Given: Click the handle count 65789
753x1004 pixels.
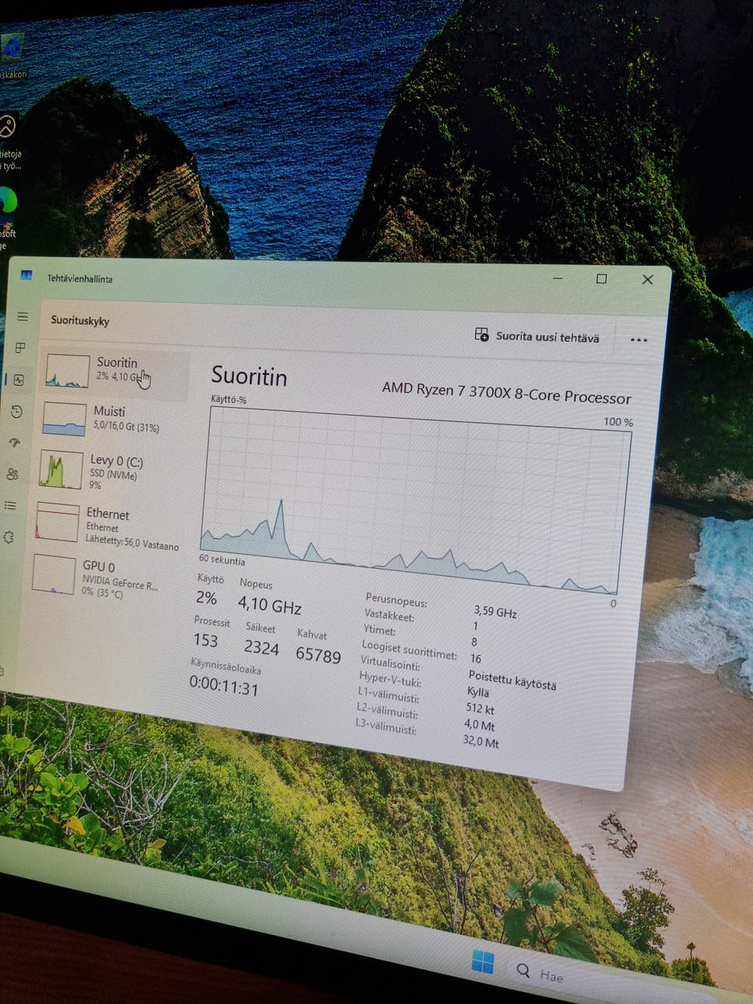Looking at the screenshot, I should pyautogui.click(x=318, y=654).
